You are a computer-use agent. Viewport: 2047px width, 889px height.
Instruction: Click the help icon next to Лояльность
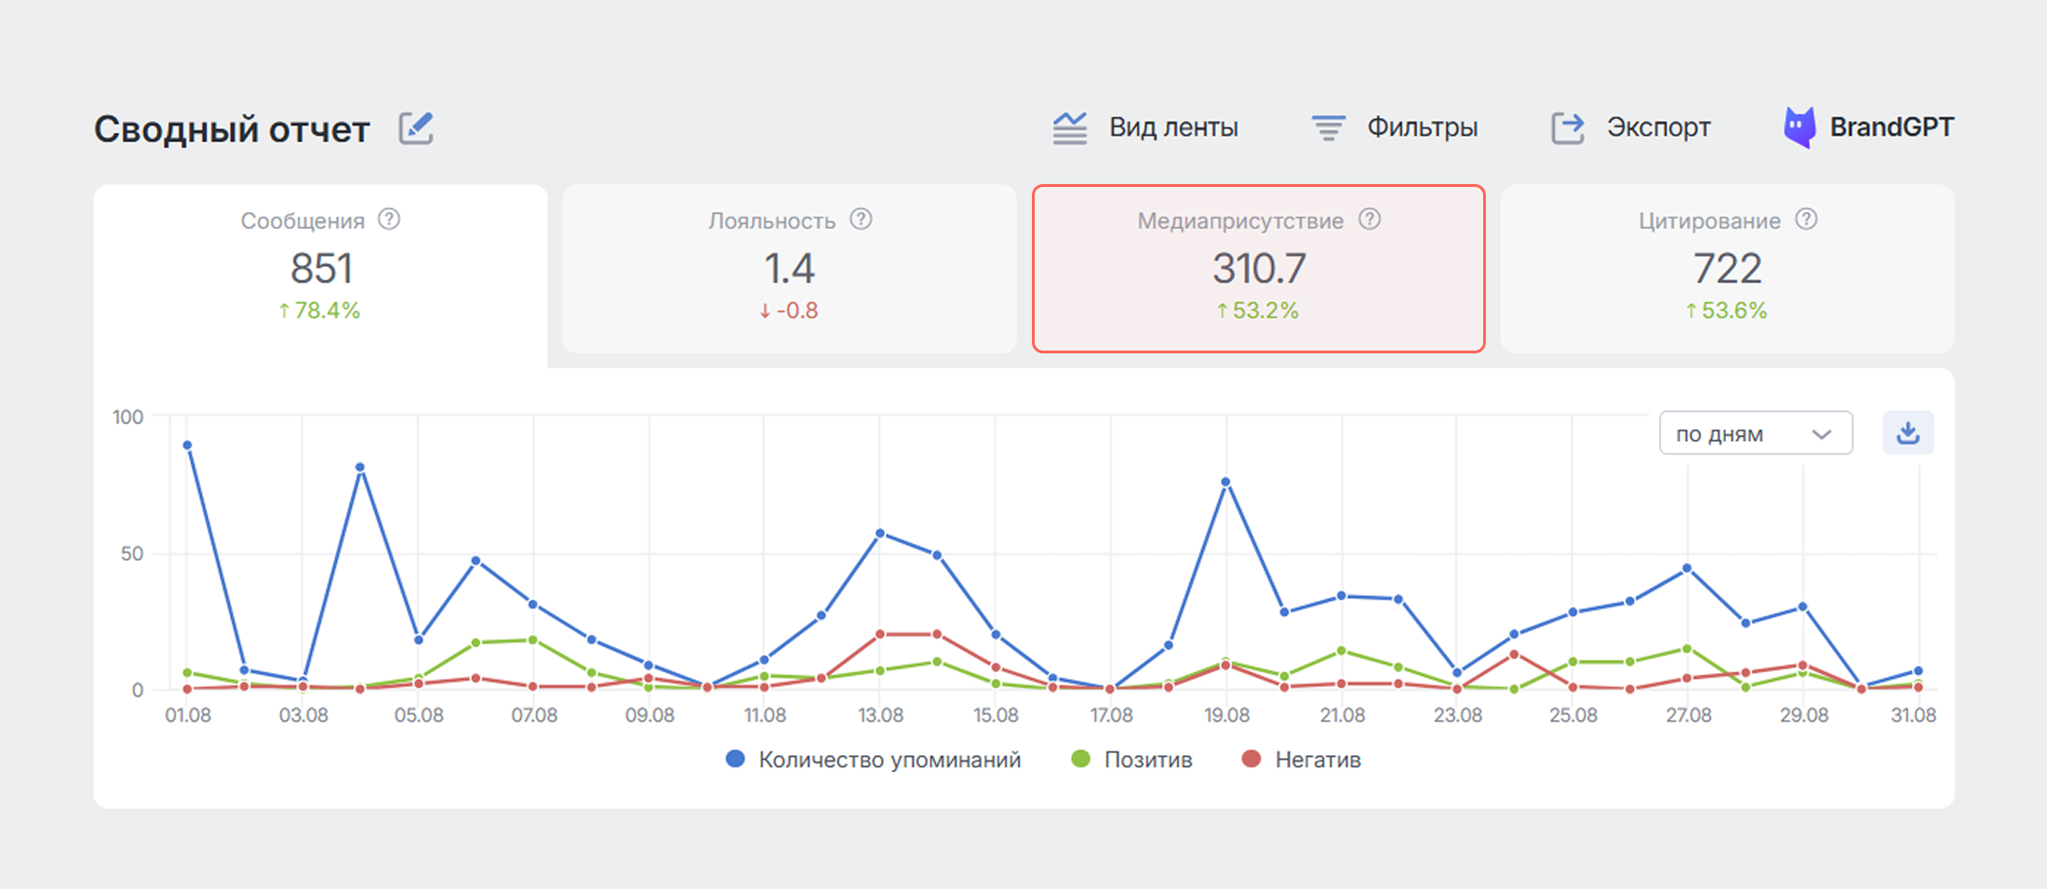861,219
